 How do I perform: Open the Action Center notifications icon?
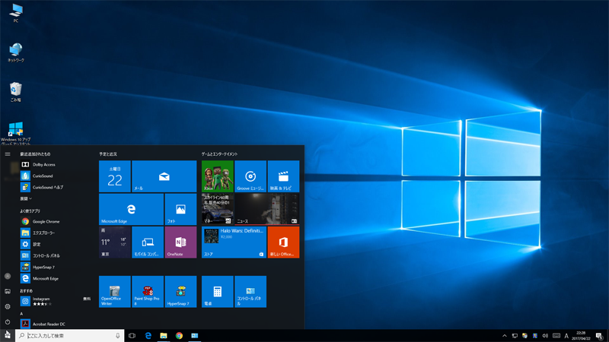tap(600, 336)
